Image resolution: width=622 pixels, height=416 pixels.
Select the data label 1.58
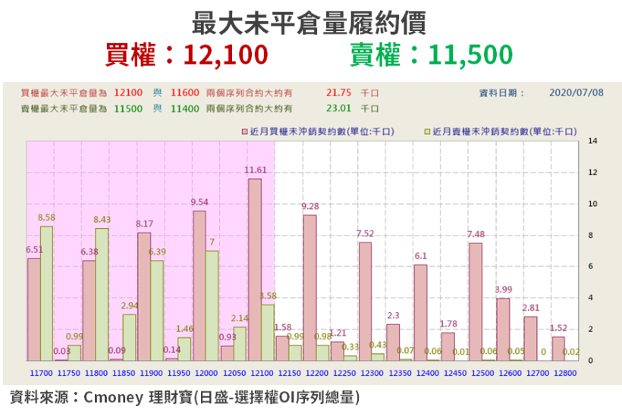click(283, 327)
